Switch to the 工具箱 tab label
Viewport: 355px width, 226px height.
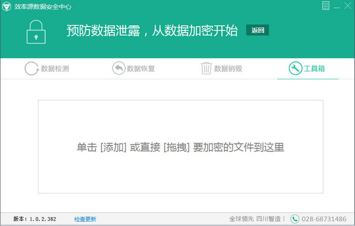click(314, 69)
